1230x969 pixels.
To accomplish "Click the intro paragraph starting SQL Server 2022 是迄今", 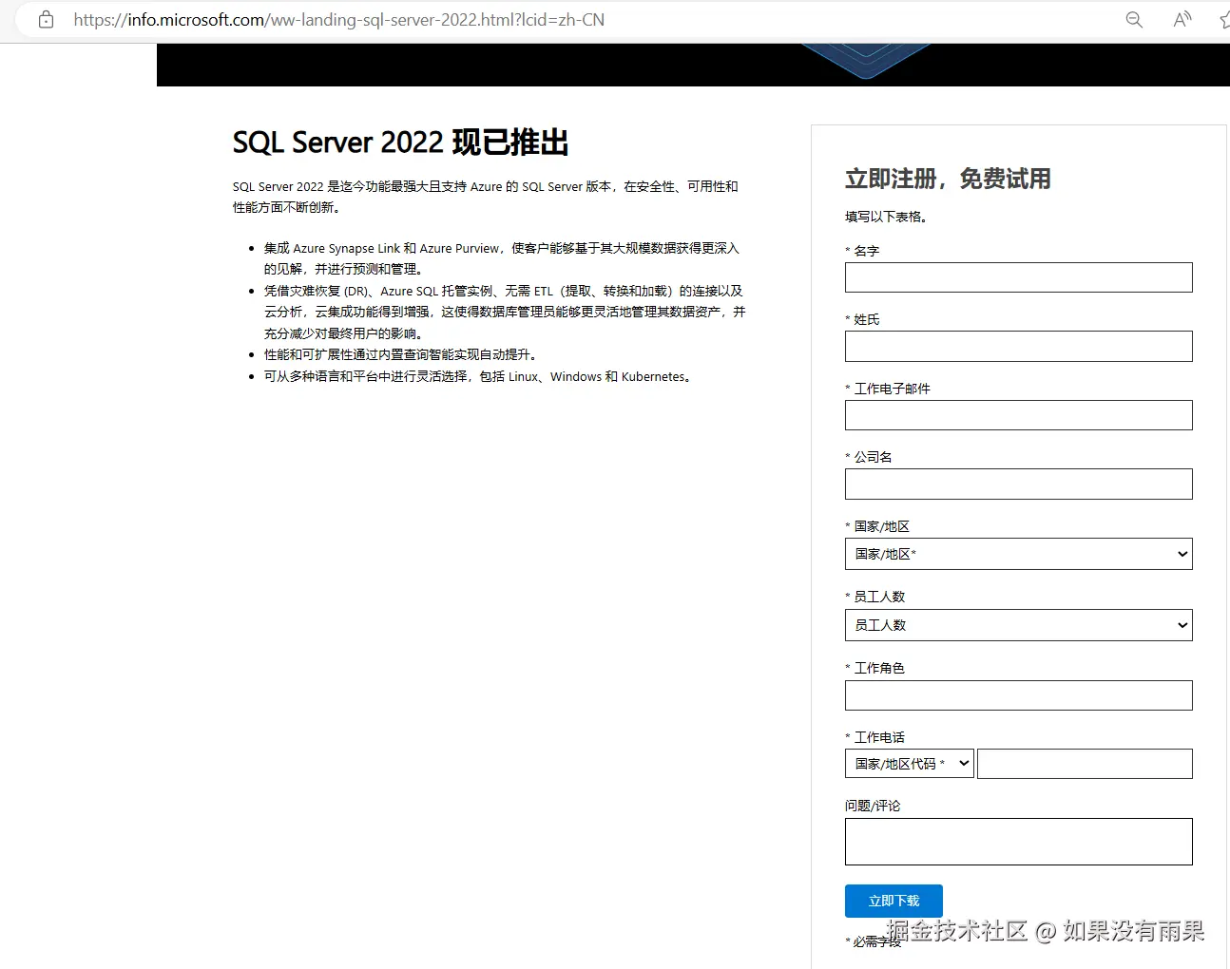I will pyautogui.click(x=485, y=197).
